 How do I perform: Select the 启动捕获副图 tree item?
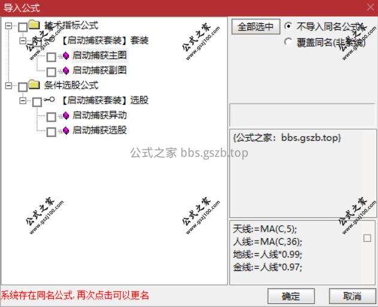tap(99, 70)
